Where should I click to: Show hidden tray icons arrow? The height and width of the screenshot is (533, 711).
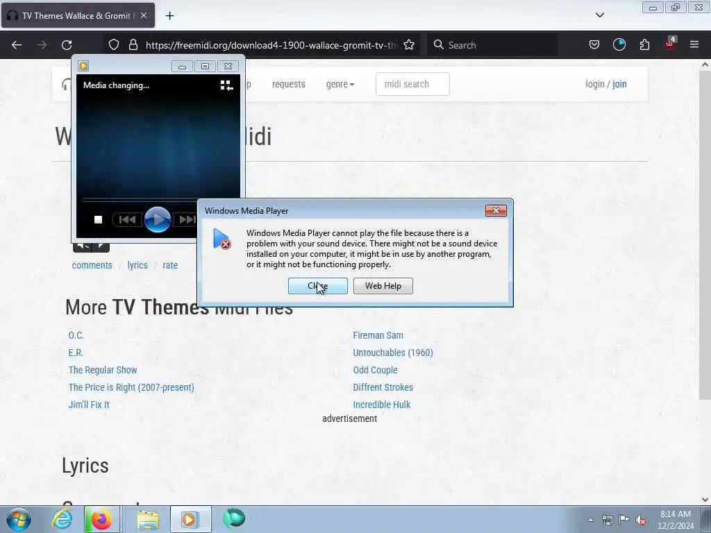point(590,521)
